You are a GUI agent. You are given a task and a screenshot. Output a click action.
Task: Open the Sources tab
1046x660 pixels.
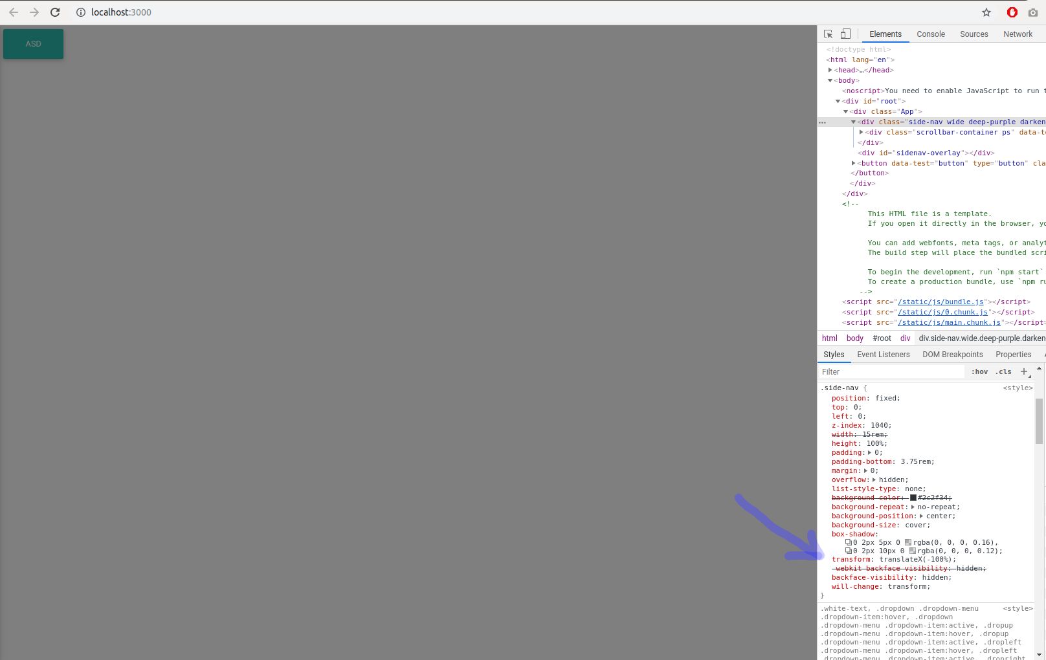[974, 34]
